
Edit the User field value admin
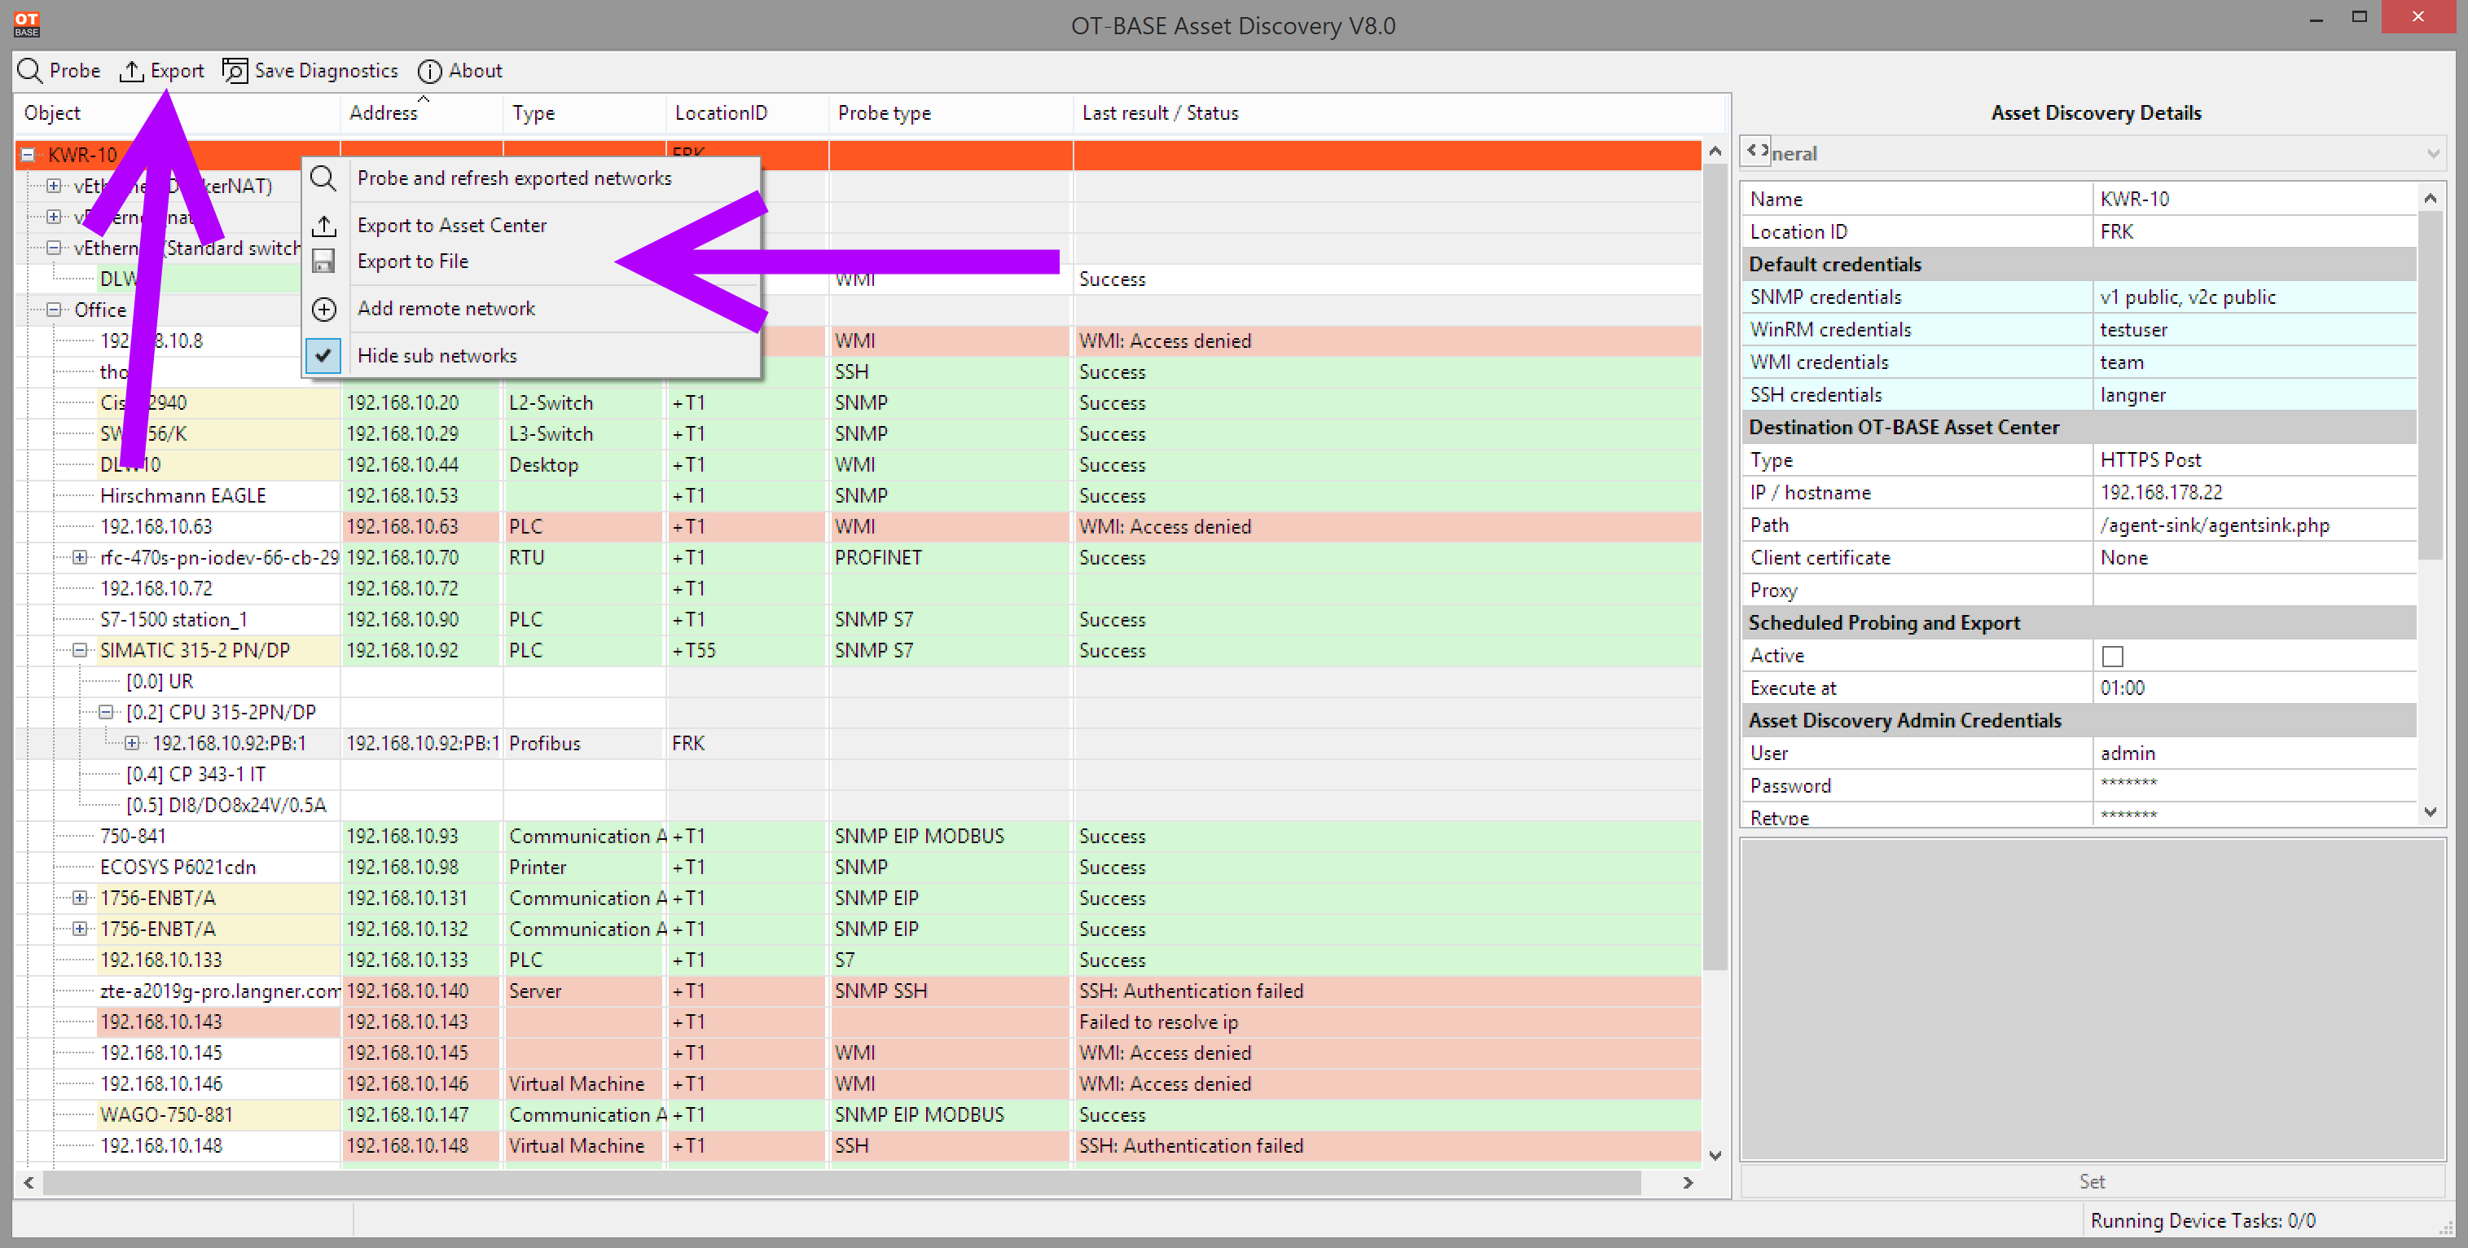click(x=2255, y=754)
